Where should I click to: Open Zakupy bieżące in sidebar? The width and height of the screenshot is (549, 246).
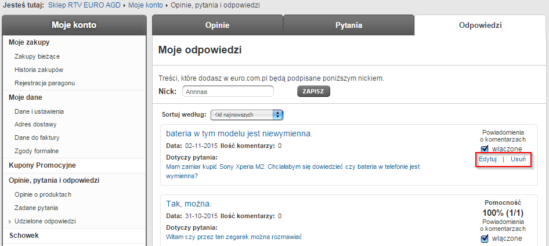[x=37, y=56]
